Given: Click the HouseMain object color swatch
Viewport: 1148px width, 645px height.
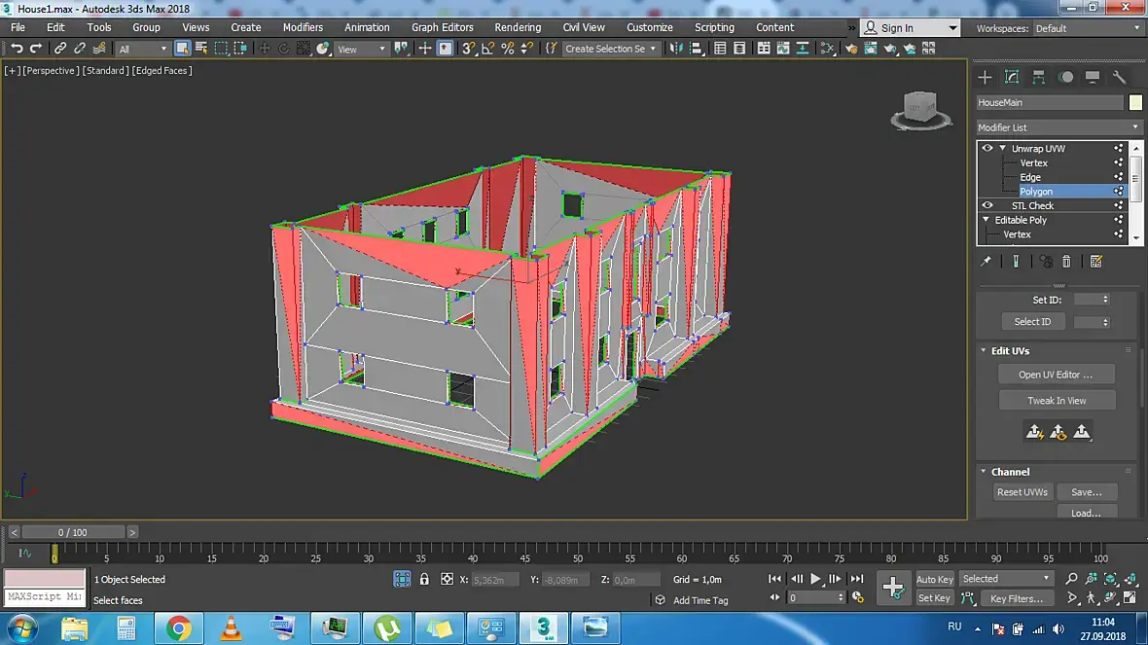Looking at the screenshot, I should pyautogui.click(x=1135, y=103).
